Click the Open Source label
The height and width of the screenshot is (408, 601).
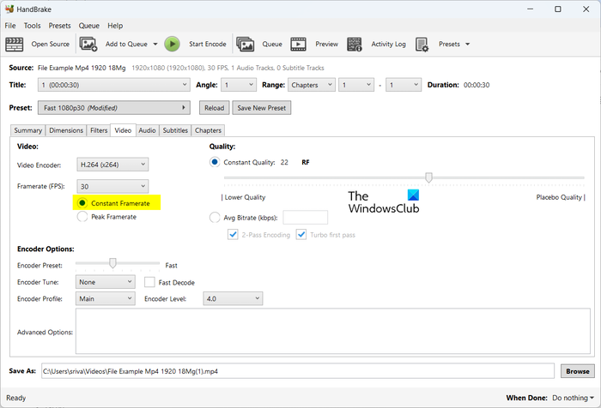coord(51,44)
